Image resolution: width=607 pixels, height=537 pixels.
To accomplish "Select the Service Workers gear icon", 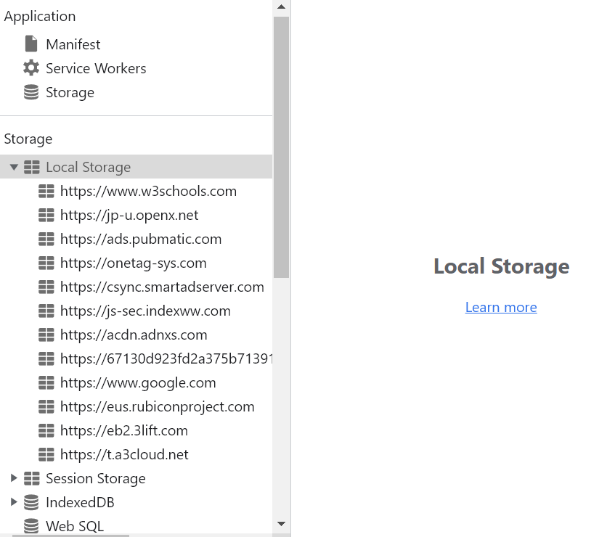I will coord(31,68).
